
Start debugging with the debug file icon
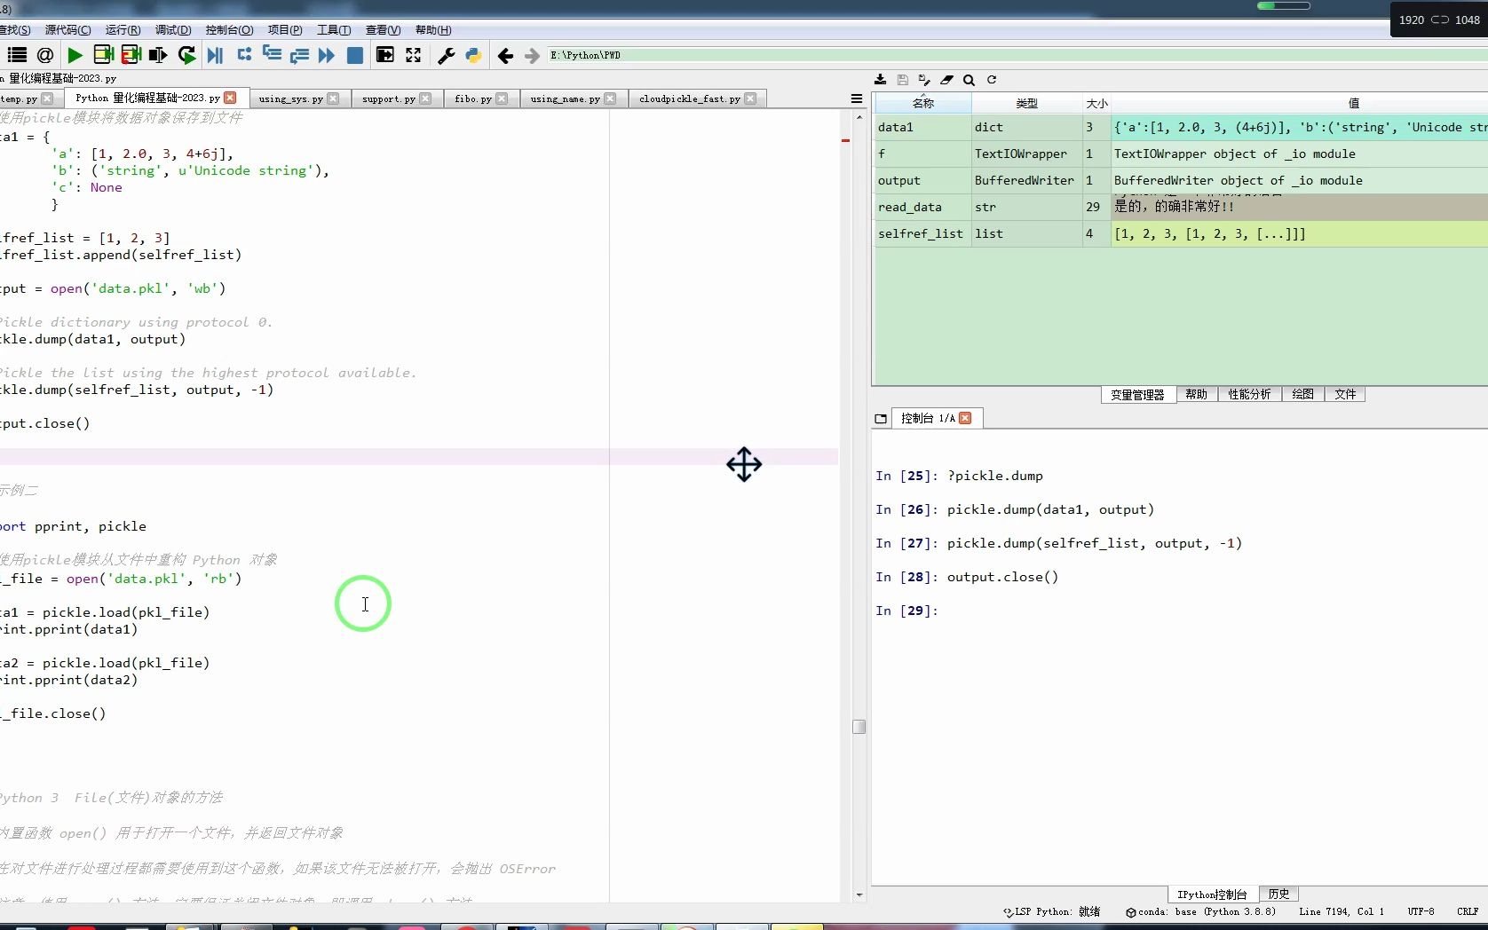[x=215, y=55]
